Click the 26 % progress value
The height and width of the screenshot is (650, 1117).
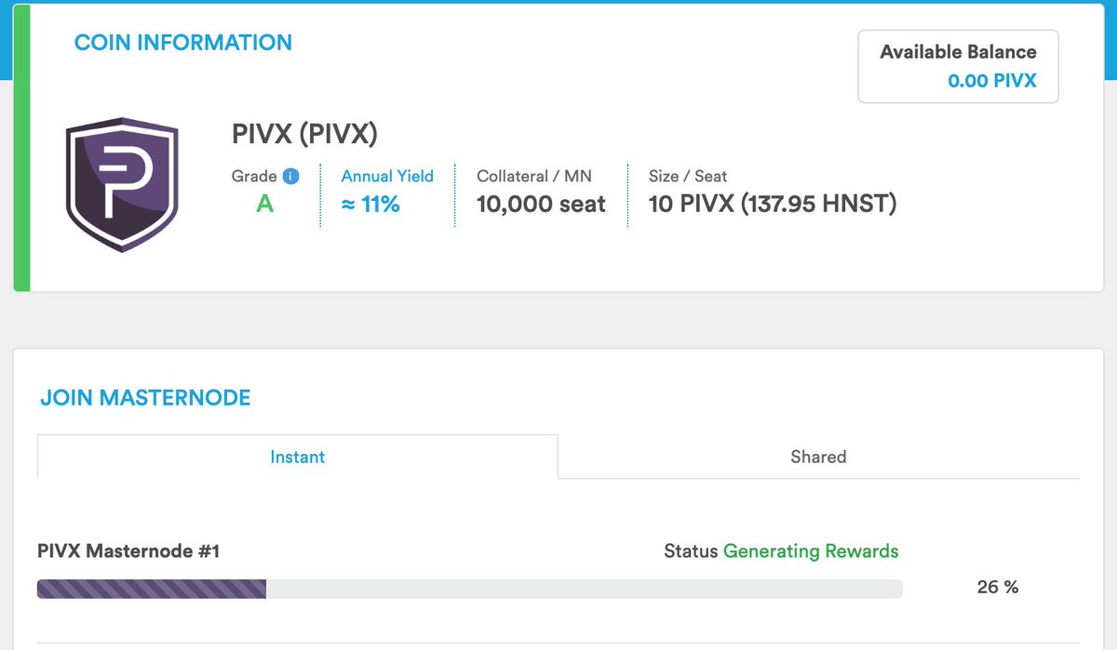(998, 587)
